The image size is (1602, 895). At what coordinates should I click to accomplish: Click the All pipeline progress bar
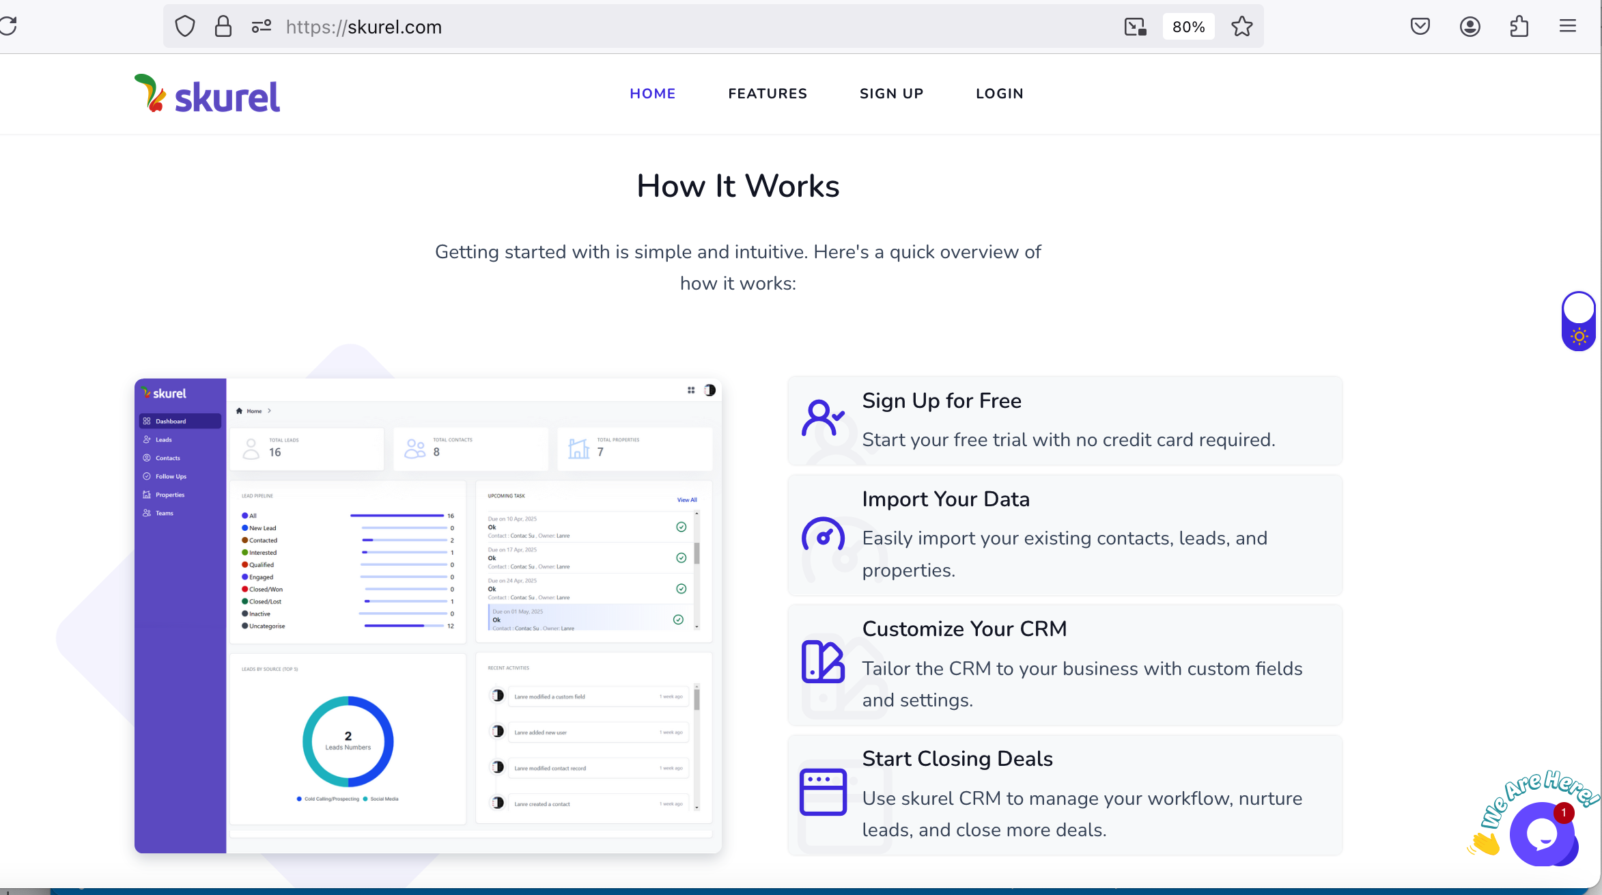click(x=397, y=516)
